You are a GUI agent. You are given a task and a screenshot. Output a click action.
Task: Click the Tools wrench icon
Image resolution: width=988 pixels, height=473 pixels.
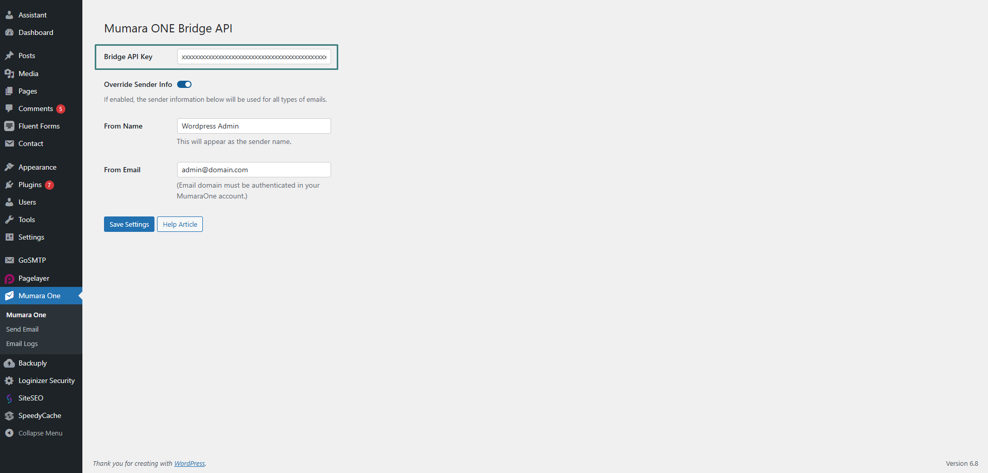point(9,220)
